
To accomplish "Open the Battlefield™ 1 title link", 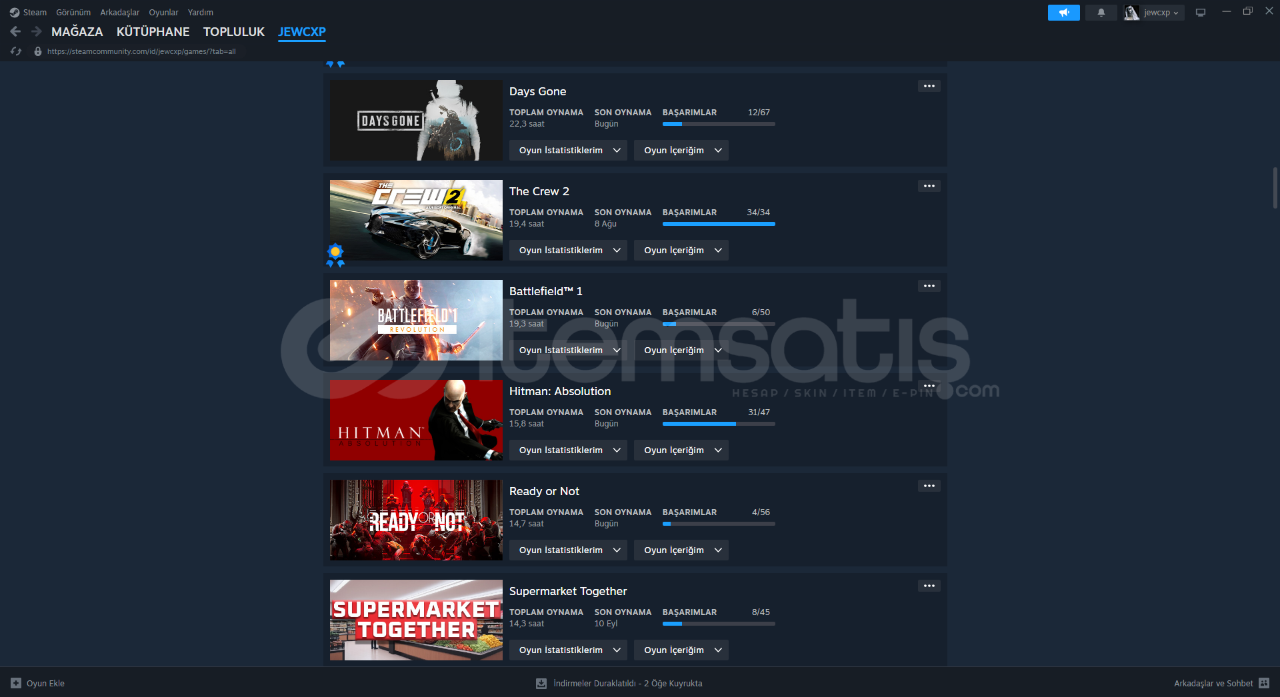I will [546, 291].
